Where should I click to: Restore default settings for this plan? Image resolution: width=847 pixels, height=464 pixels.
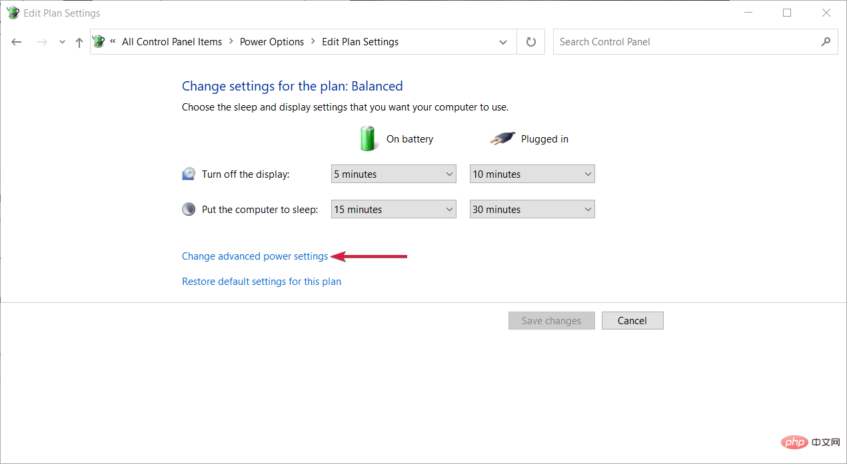(261, 282)
